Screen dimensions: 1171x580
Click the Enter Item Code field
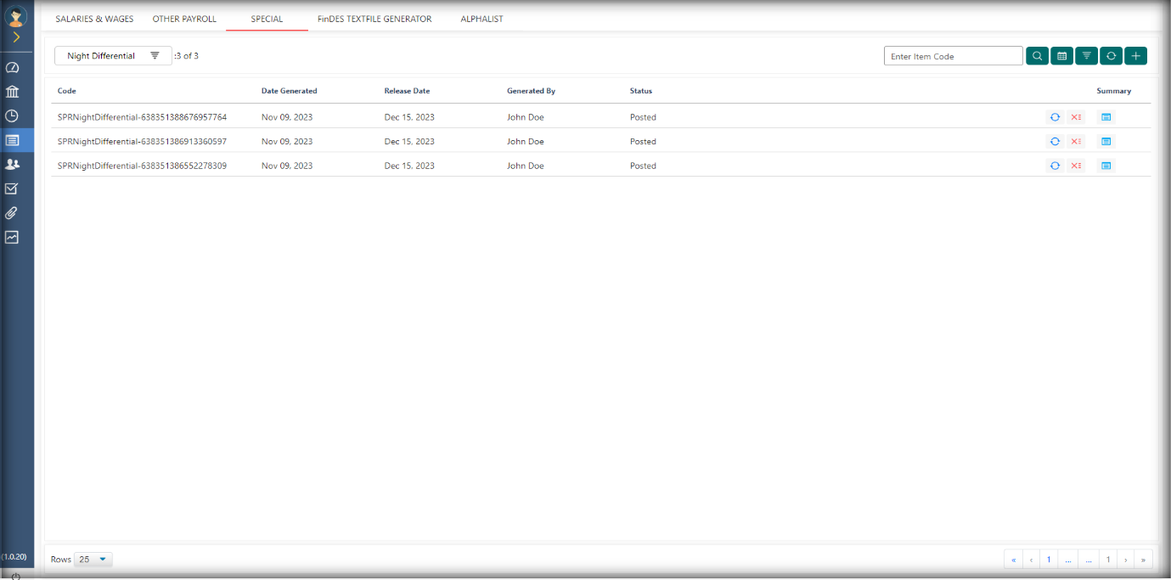[x=953, y=56]
